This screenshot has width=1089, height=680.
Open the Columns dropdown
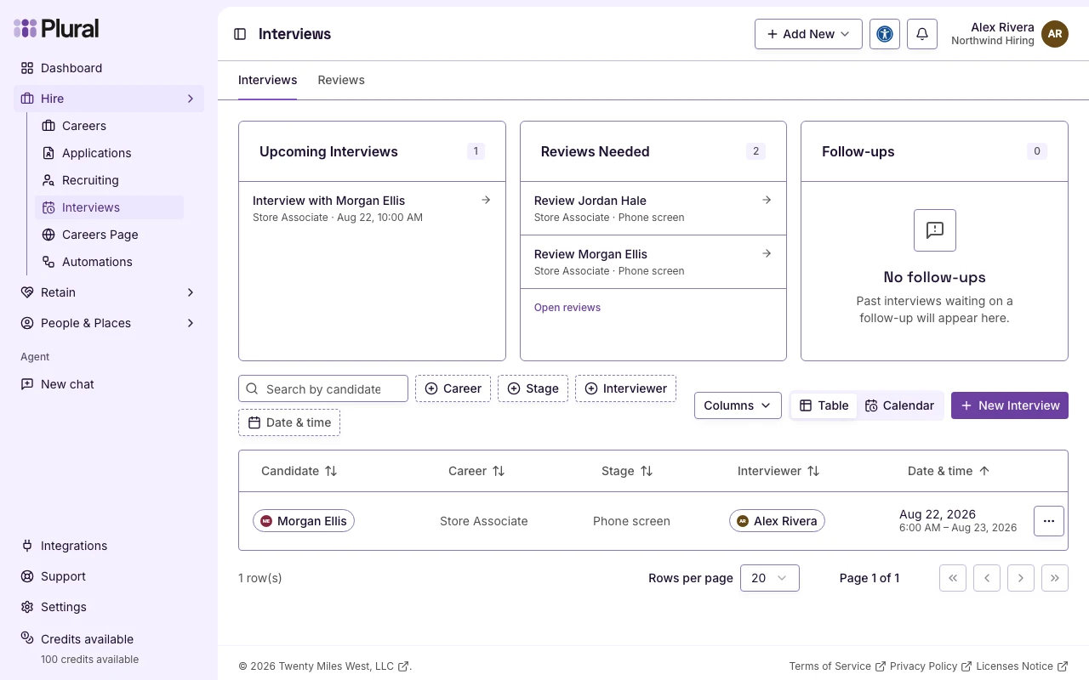[x=738, y=405]
